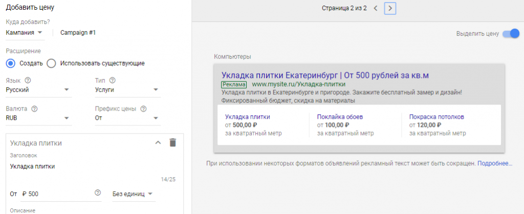Open help icon next to the price amount

(98, 192)
